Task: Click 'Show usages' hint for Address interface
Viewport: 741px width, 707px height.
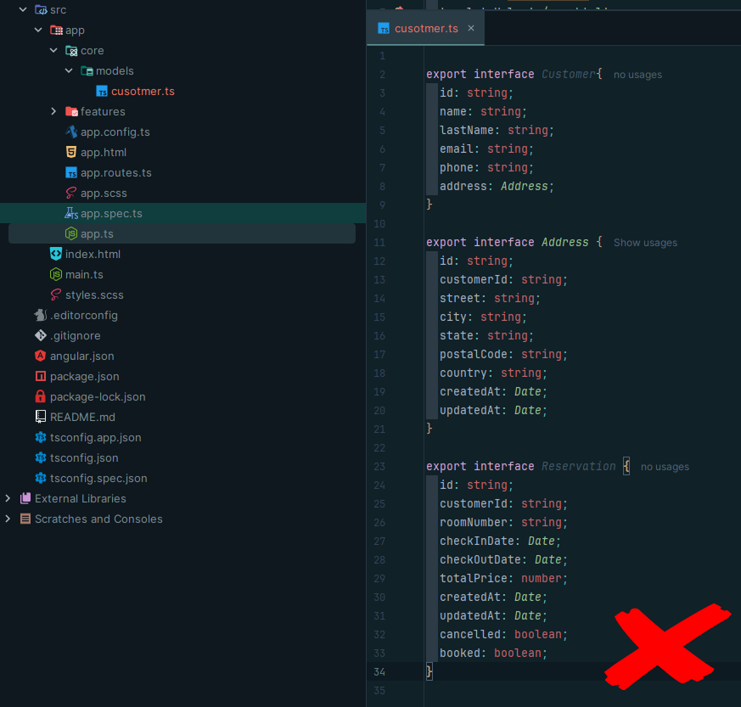Action: (645, 243)
